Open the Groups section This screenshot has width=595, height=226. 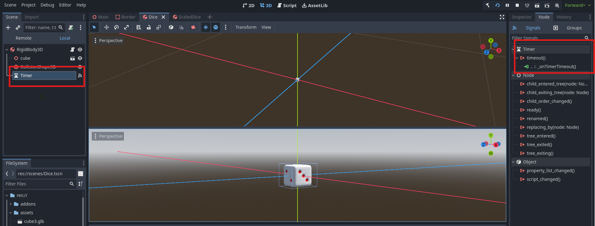[x=574, y=28]
